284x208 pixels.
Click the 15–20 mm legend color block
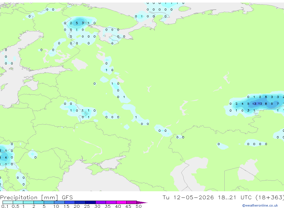[70, 202]
